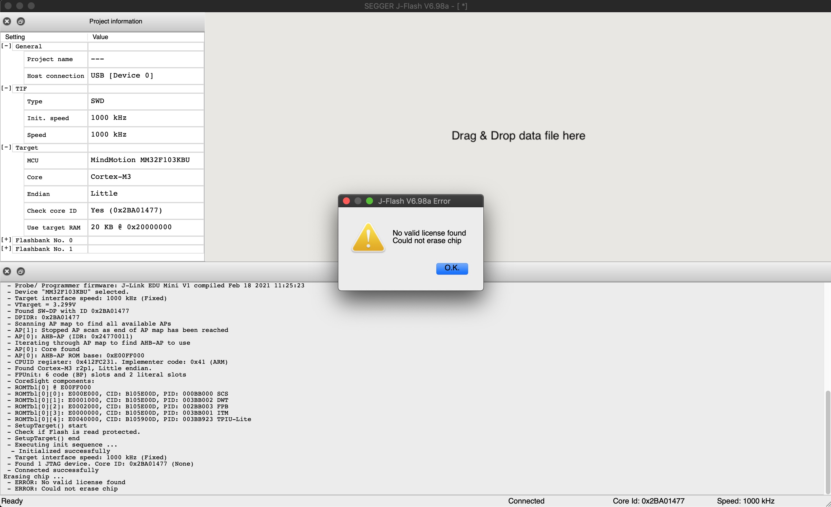Close the J-Flash Error dialog
Viewport: 831px width, 507px height.
coord(346,201)
